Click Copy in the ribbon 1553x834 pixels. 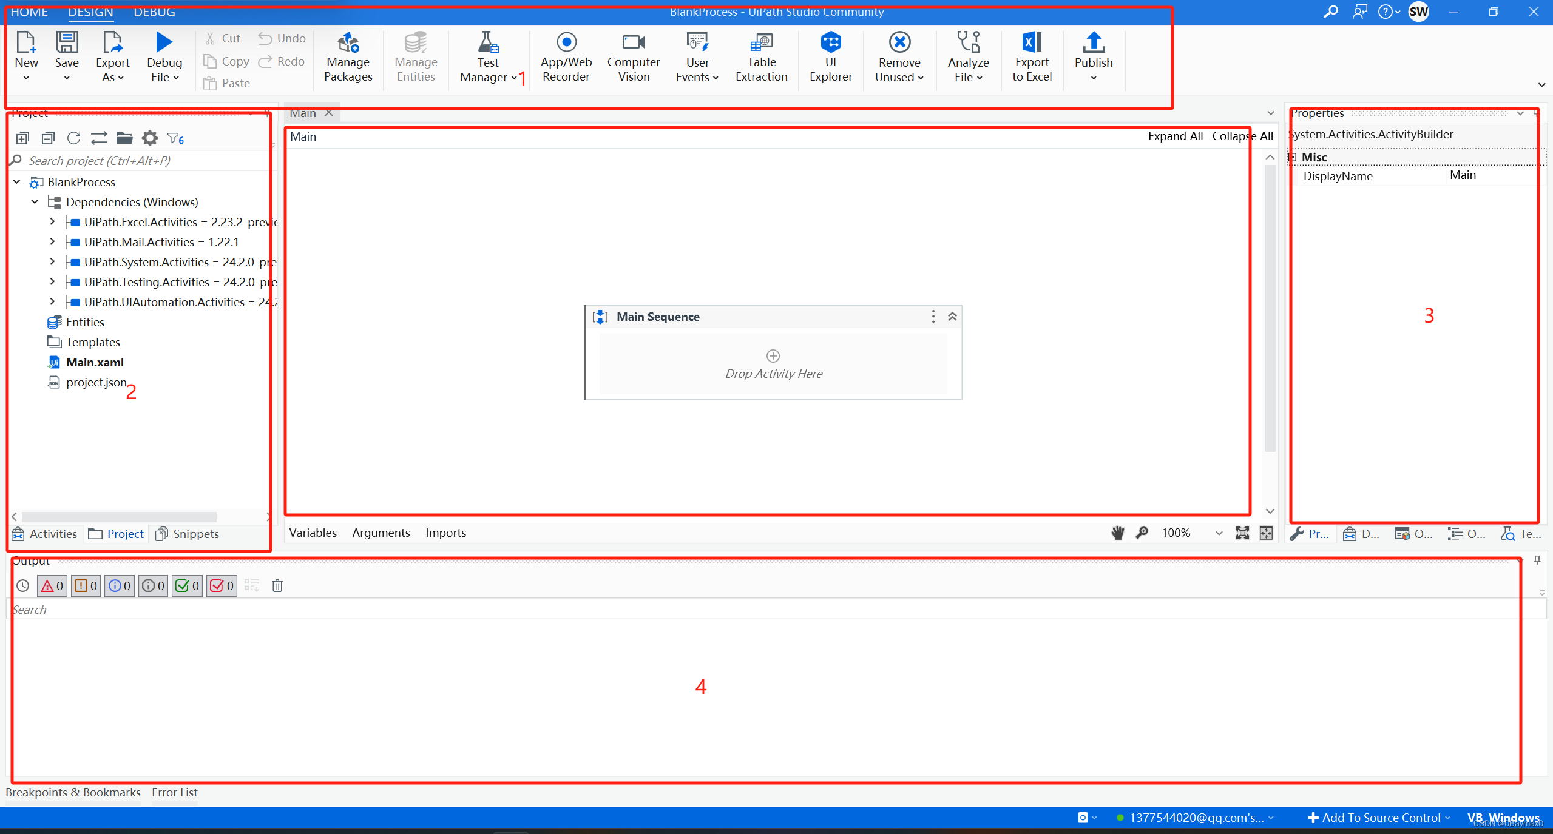point(226,61)
